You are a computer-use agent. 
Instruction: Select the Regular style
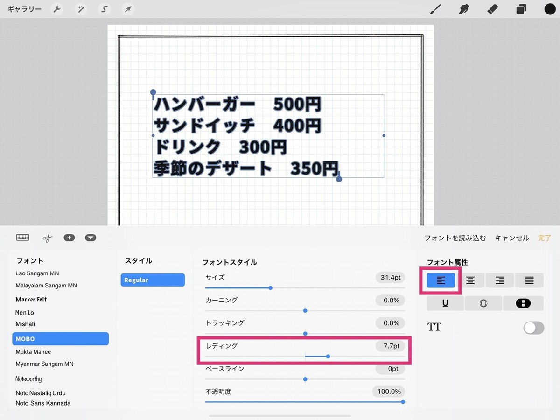153,280
